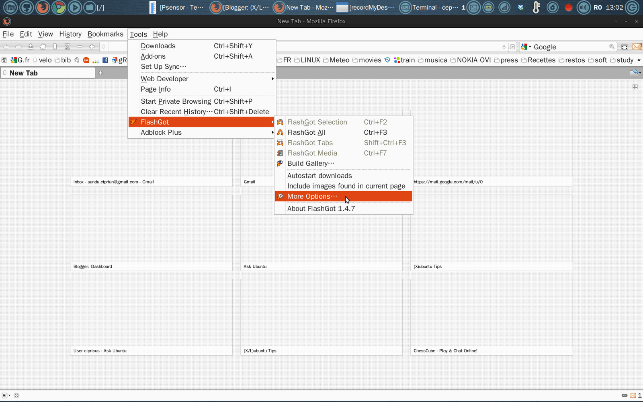Click the bookmarks toolbar button icon
The height and width of the screenshot is (402, 643).
click(x=55, y=47)
